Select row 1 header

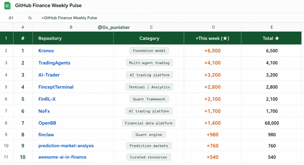[x=6, y=38]
